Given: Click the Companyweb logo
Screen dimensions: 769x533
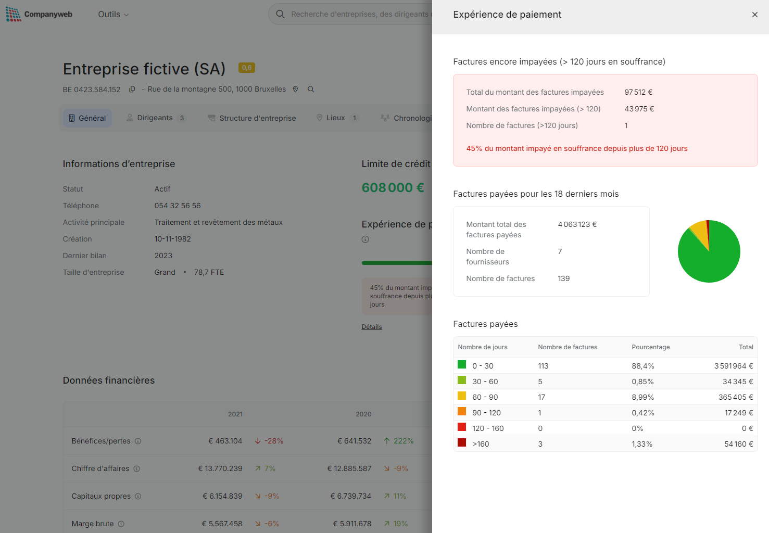Looking at the screenshot, I should (x=39, y=14).
